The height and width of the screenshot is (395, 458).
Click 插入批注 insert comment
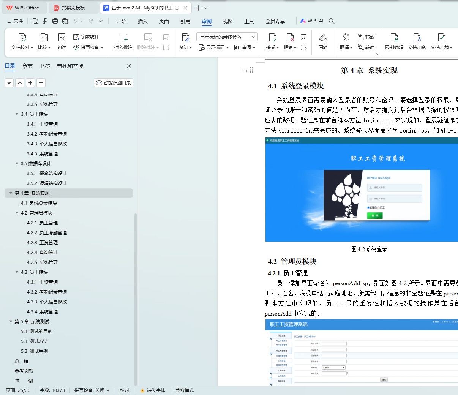123,42
